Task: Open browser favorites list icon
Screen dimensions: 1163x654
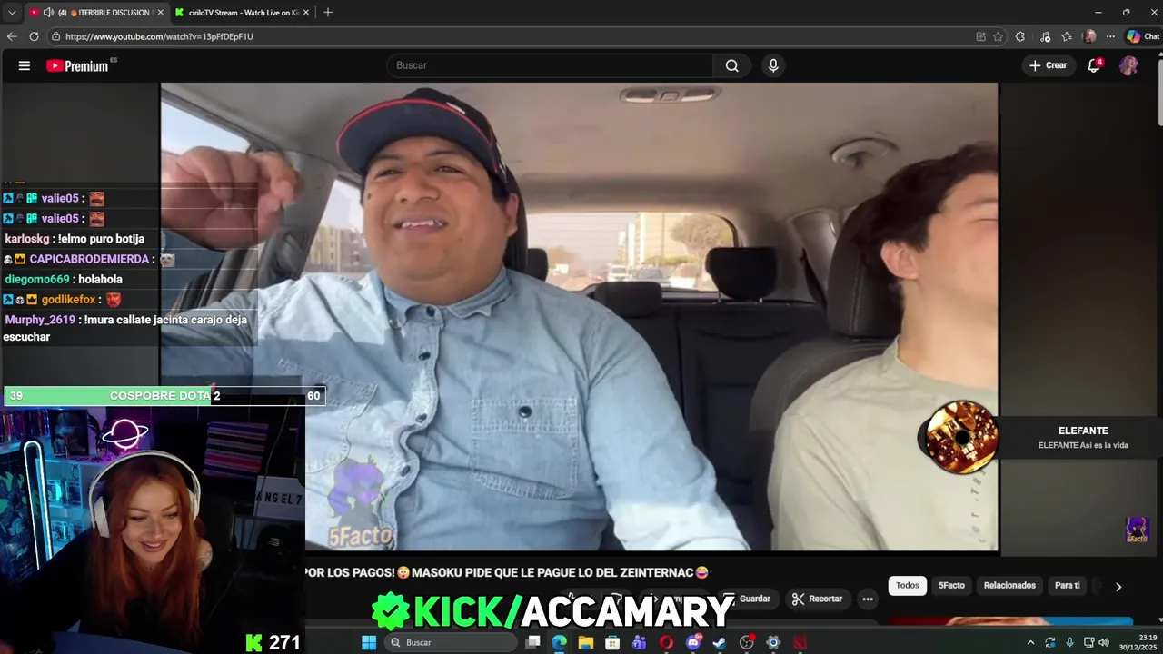Action: (1067, 36)
